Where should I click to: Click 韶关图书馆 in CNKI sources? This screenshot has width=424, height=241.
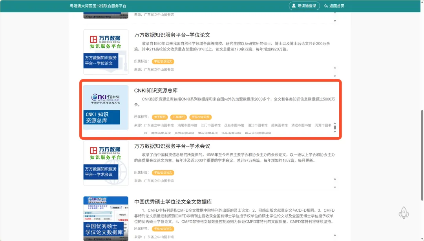click(280, 125)
